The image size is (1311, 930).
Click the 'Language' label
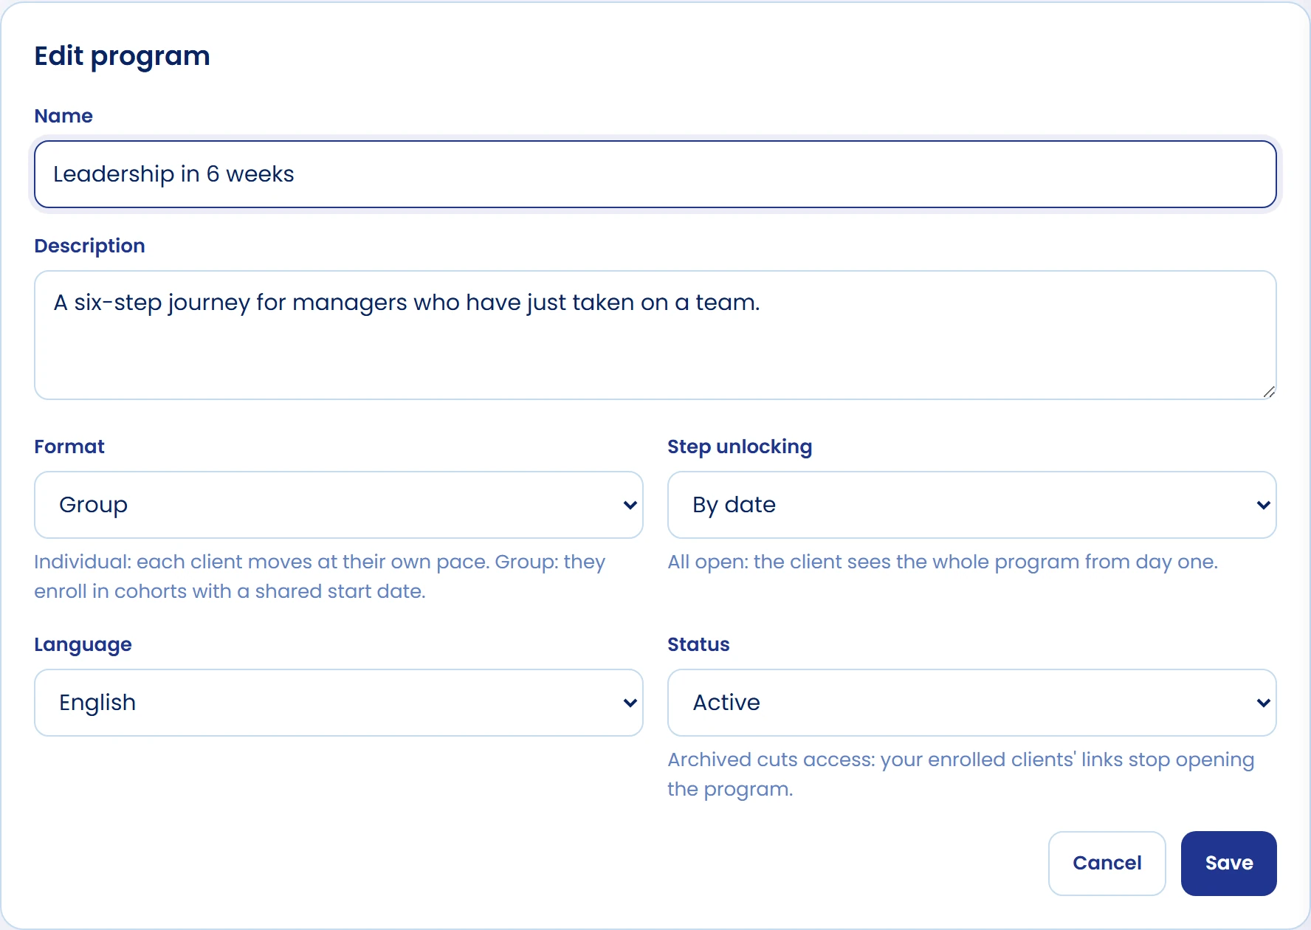83,644
